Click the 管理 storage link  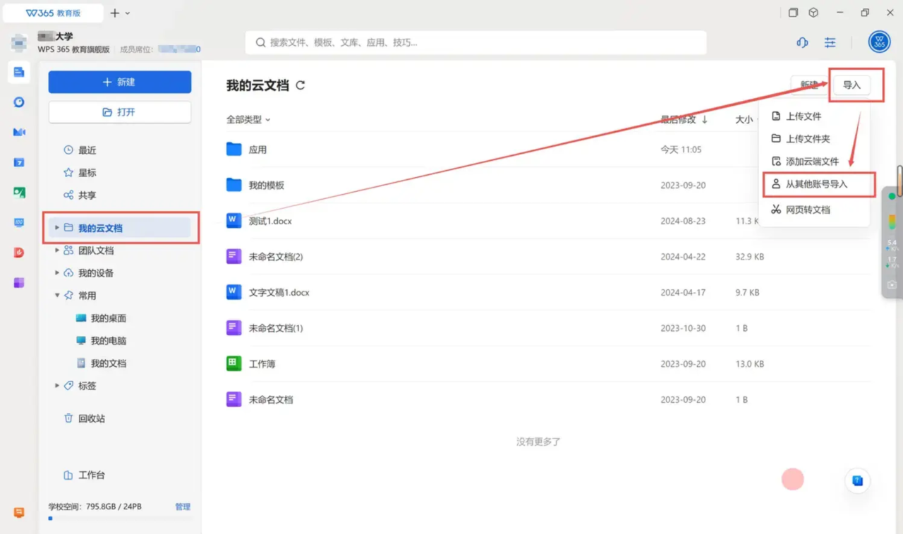[x=183, y=506]
